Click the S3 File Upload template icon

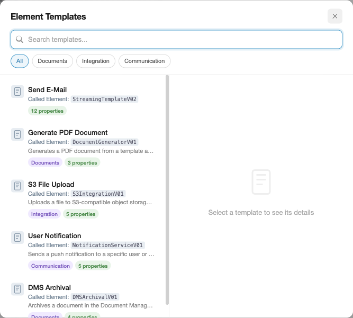[17, 186]
